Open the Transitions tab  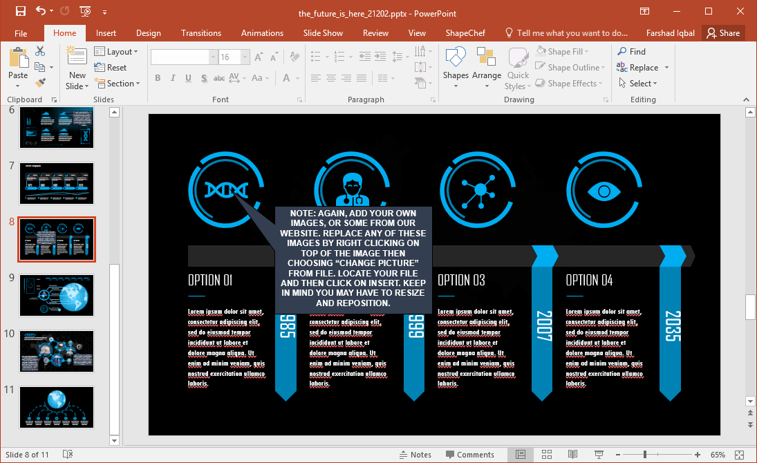pos(201,33)
